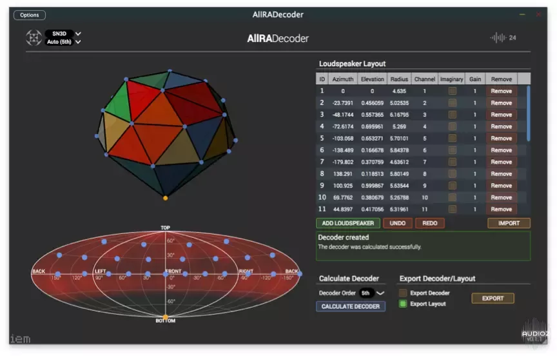557x356 pixels.
Task: Click the iem logo in the footer
Action: 20,339
